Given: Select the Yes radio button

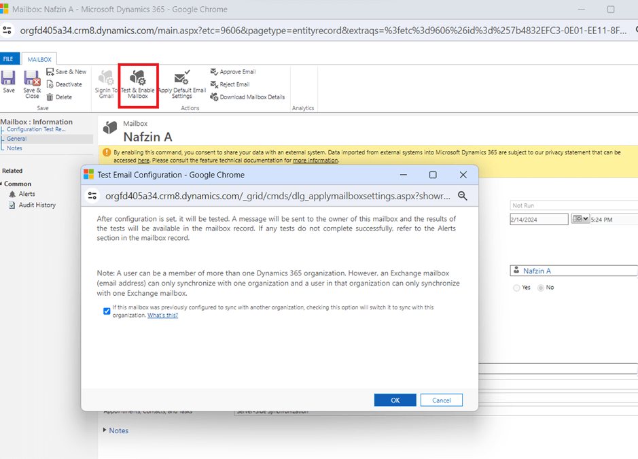Looking at the screenshot, I should [516, 288].
